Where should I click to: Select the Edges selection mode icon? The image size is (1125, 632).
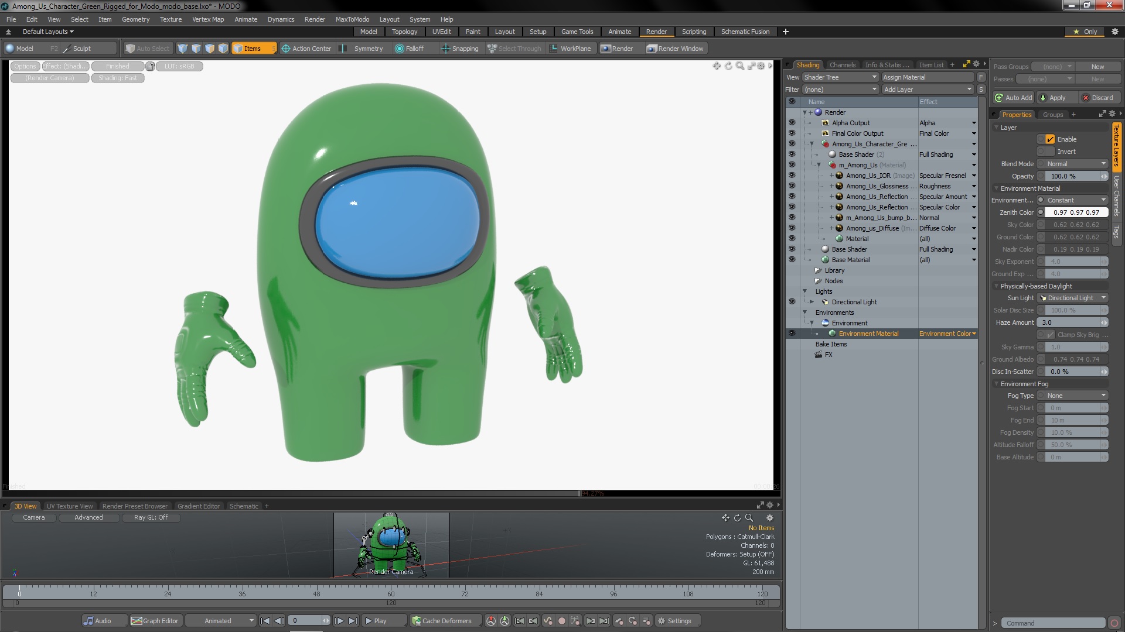196,49
